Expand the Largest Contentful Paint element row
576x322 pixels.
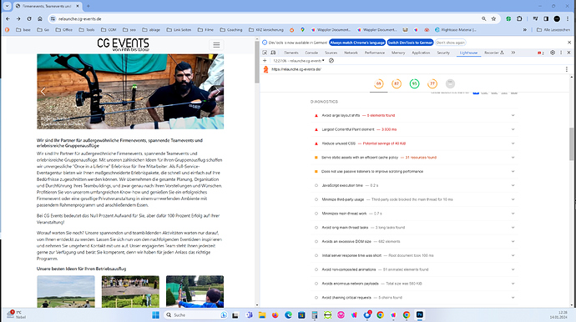[414, 129]
